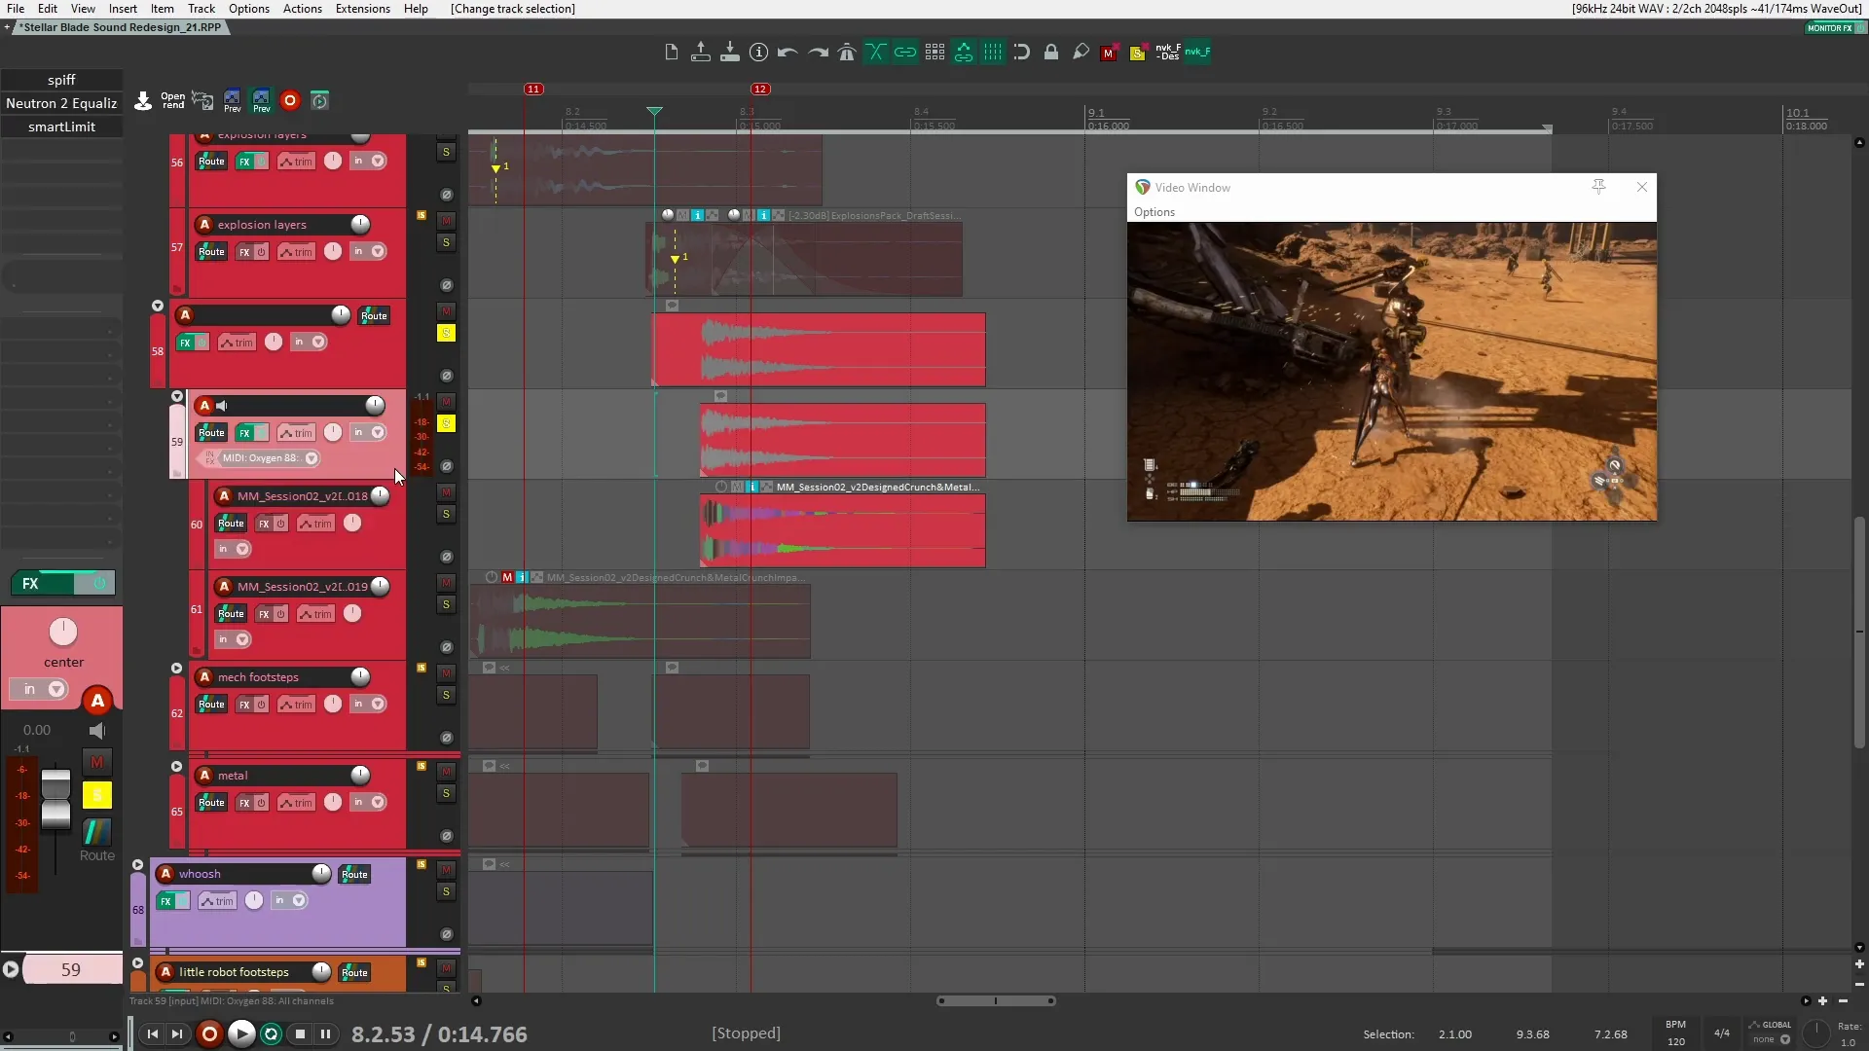The width and height of the screenshot is (1869, 1051).
Task: Adjust explosion layers track volume knob
Action: point(360,225)
